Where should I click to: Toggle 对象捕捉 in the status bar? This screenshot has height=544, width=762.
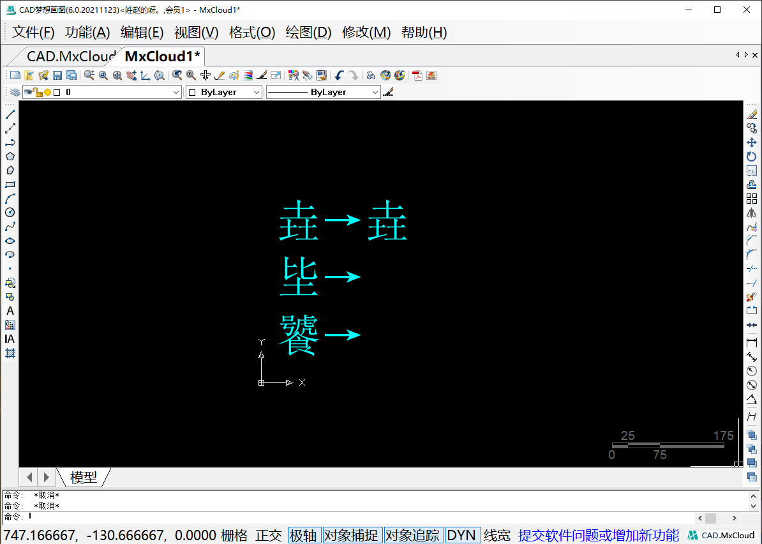[x=352, y=535]
